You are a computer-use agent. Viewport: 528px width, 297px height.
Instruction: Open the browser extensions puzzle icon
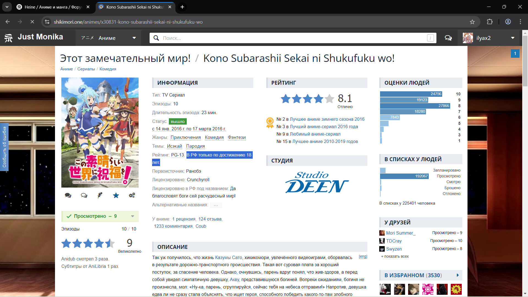490,22
